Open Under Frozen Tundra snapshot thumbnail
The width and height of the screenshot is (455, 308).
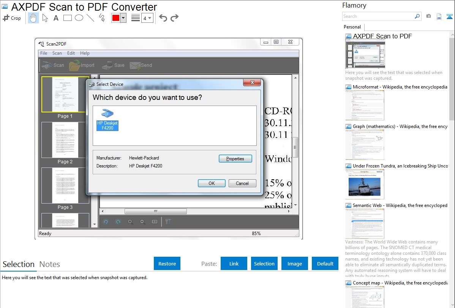(x=365, y=184)
